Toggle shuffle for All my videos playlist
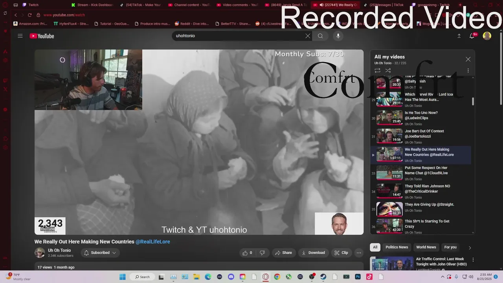This screenshot has width=503, height=283. pyautogui.click(x=388, y=70)
